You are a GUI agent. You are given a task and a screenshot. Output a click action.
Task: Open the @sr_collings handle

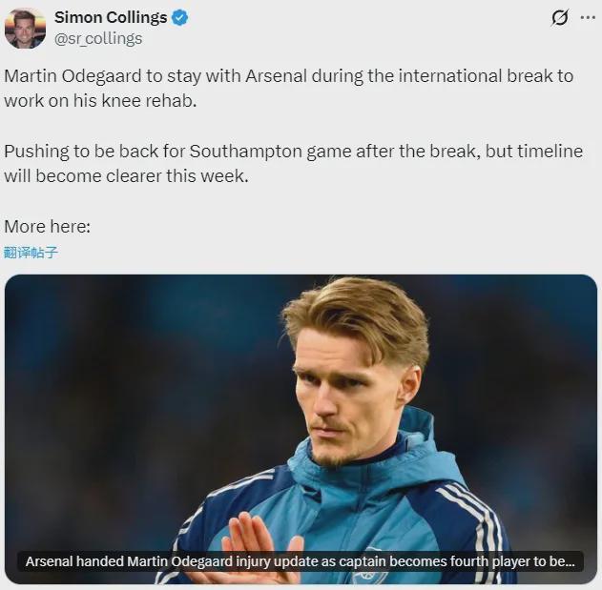coord(98,38)
